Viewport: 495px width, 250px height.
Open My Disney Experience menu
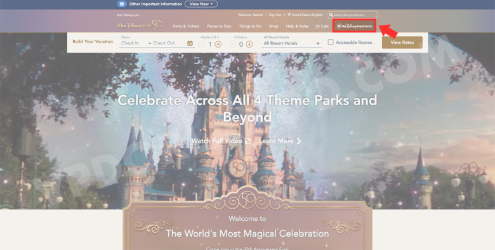355,26
